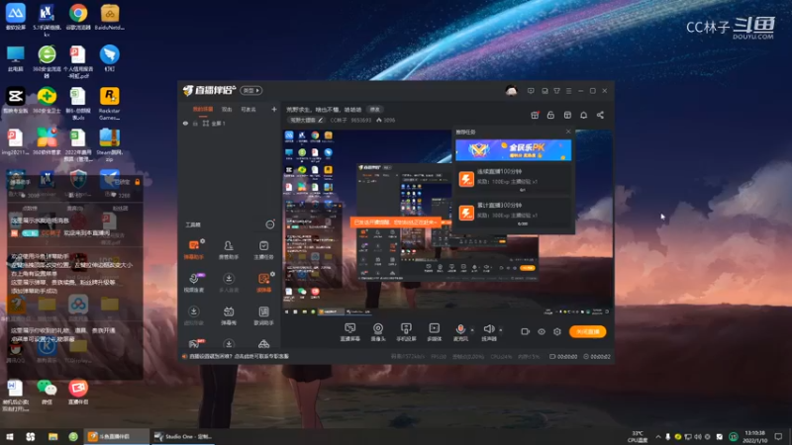The height and width of the screenshot is (445, 792).
Task: Open the BaiduNetdisk desktop icon
Action: [110, 17]
